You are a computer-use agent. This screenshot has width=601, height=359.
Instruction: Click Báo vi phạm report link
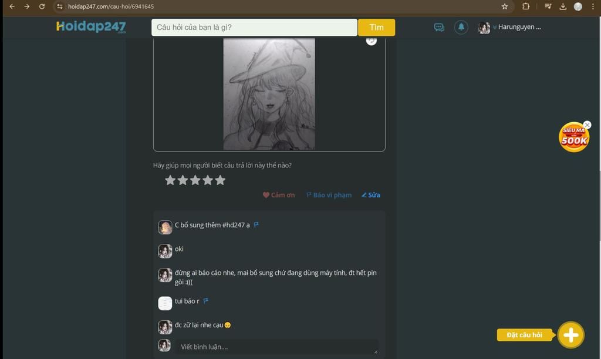point(329,195)
